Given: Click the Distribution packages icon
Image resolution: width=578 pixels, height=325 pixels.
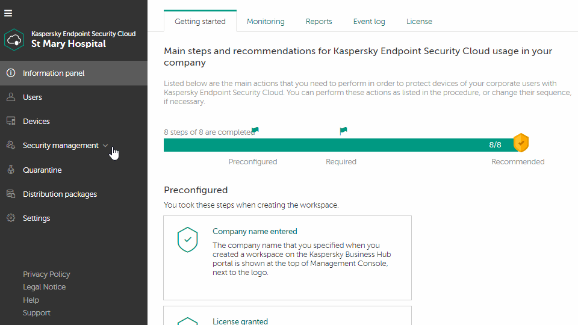Looking at the screenshot, I should (x=10, y=194).
